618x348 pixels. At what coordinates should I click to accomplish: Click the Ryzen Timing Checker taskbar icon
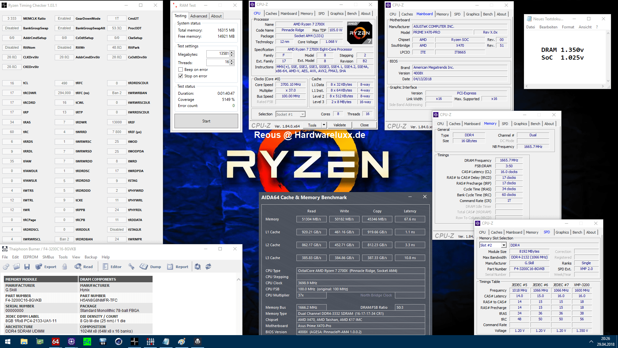[134, 342]
